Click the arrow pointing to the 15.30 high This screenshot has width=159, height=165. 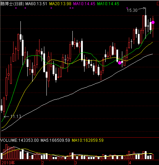142,8
